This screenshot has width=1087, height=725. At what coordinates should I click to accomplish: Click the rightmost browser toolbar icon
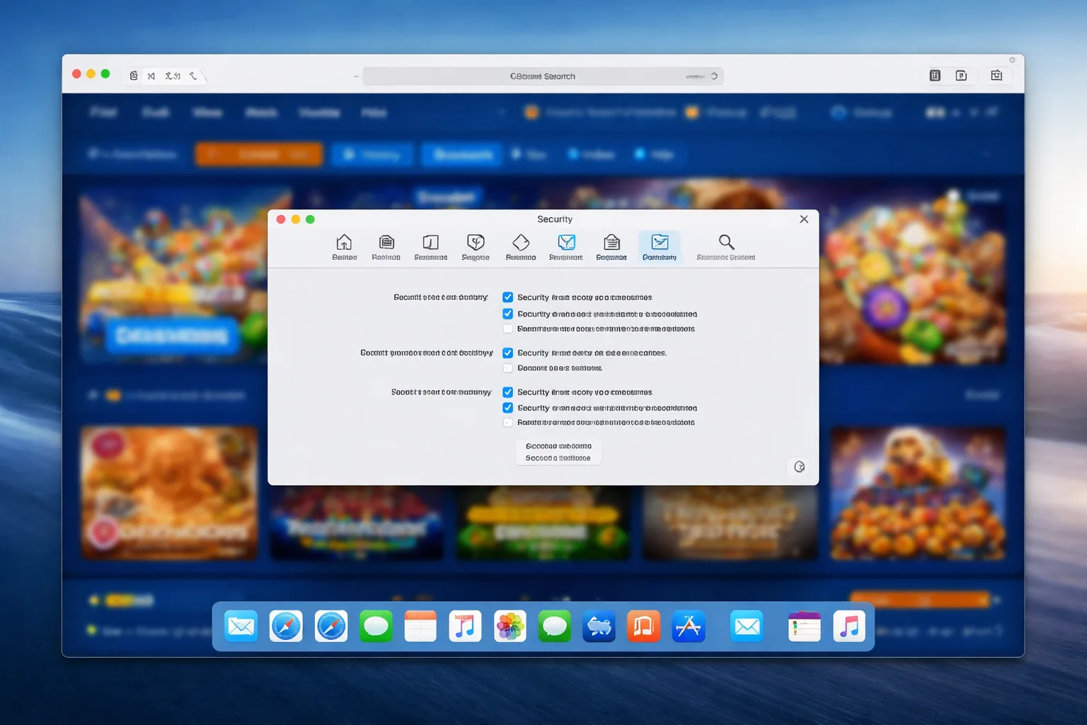pyautogui.click(x=996, y=75)
